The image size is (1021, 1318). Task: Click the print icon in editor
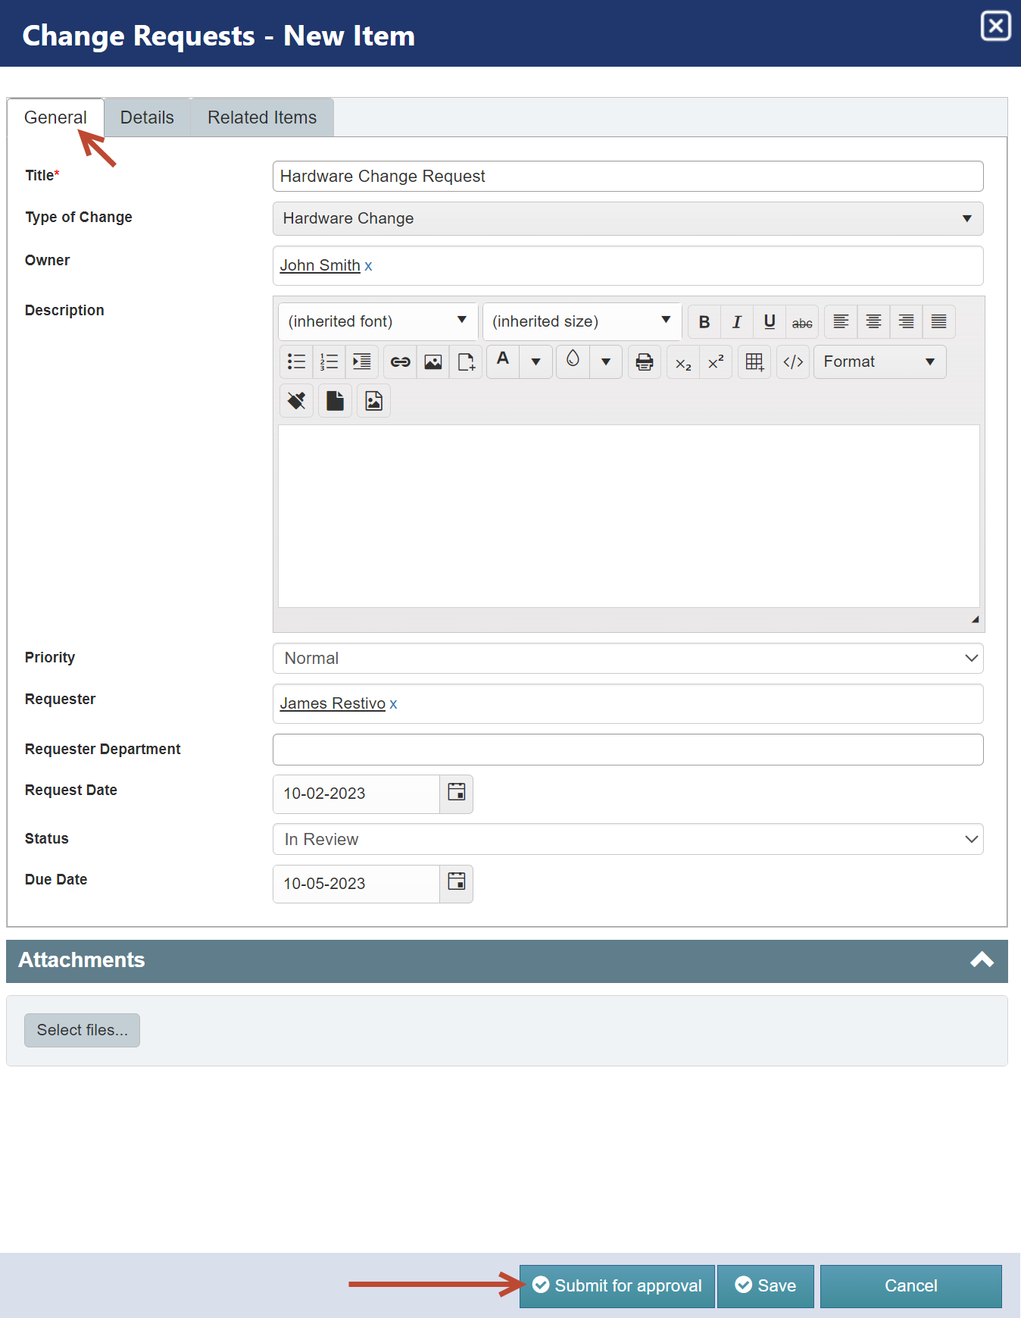pyautogui.click(x=644, y=362)
